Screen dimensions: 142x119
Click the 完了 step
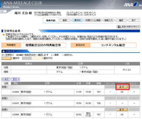coord(134,20)
